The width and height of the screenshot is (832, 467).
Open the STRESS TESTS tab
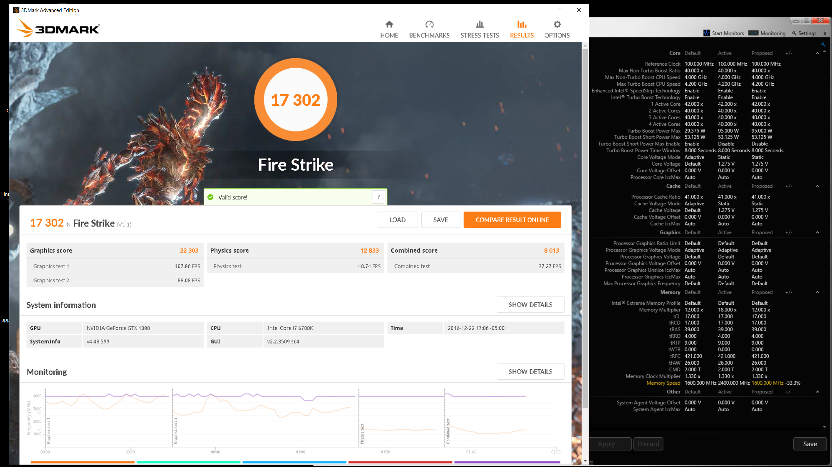pos(479,29)
